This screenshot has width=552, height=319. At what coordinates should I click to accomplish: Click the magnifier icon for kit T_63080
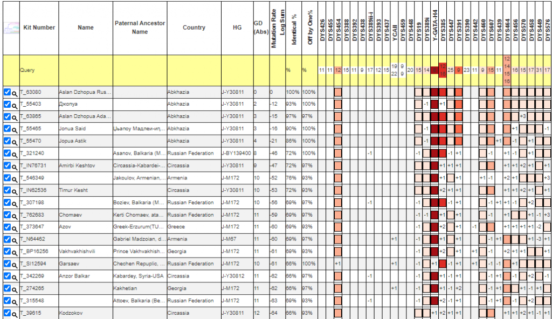pos(15,92)
